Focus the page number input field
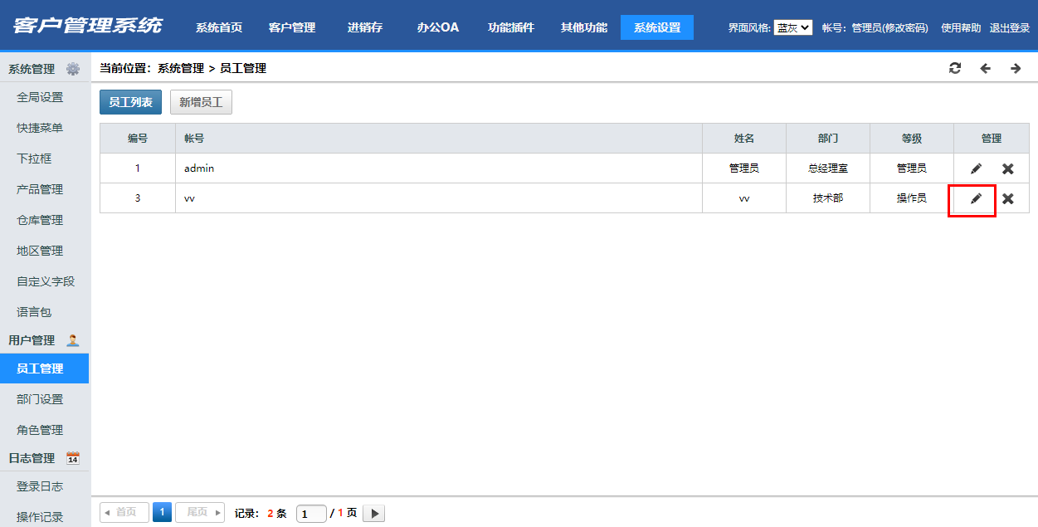The height and width of the screenshot is (527, 1038). point(311,514)
